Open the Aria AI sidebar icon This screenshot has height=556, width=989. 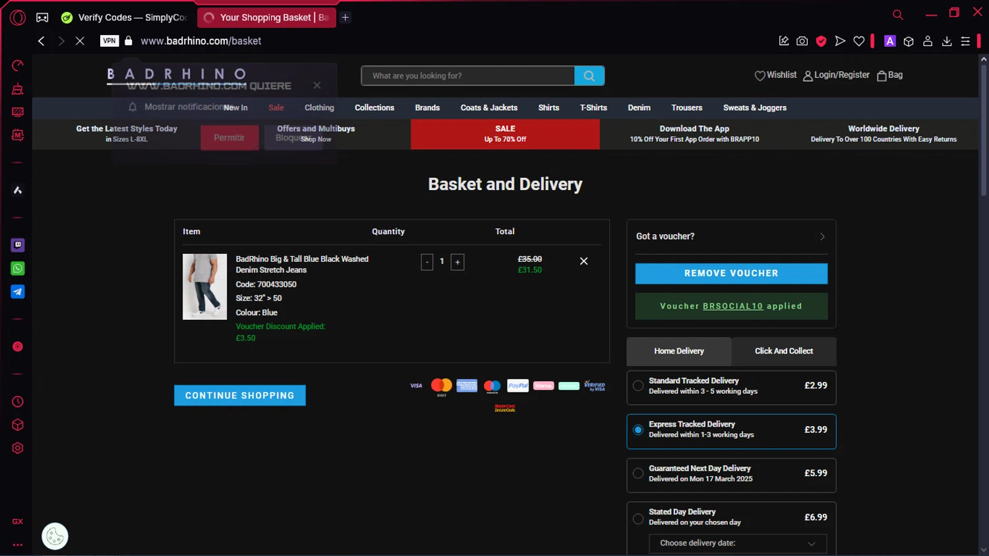coord(18,190)
